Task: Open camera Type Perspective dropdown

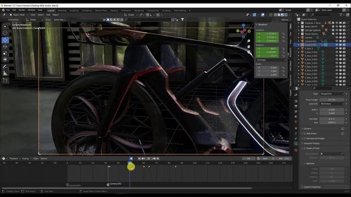Action: (x=332, y=94)
